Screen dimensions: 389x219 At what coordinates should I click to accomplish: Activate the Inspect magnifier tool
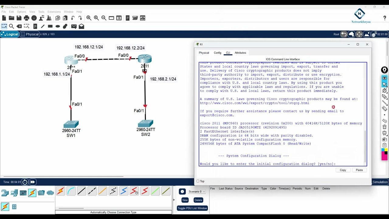coord(12,26)
